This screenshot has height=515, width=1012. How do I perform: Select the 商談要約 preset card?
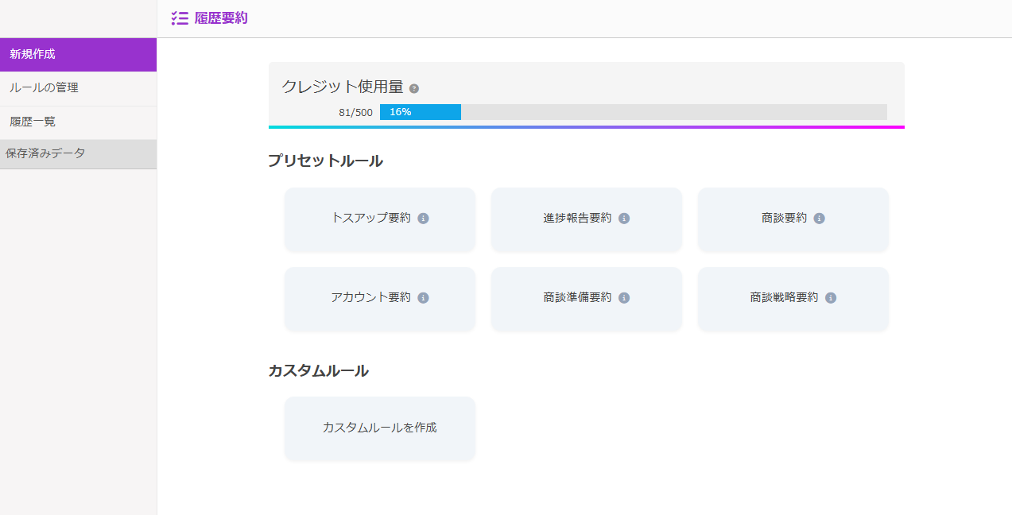(784, 219)
